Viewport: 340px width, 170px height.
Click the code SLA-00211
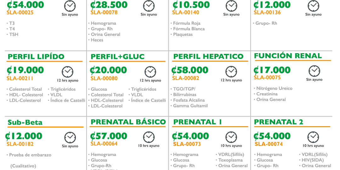click(20, 78)
